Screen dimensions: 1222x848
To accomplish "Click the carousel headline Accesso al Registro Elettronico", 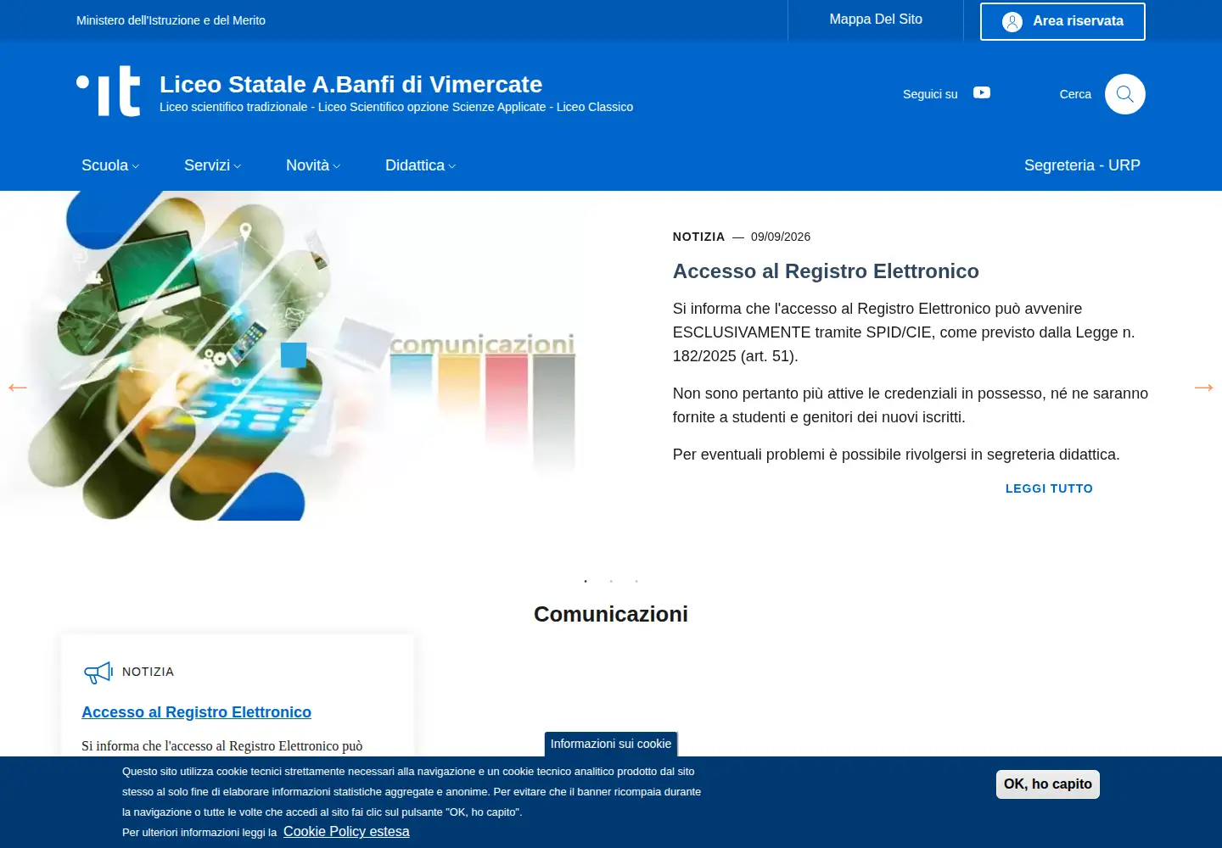I will (826, 271).
